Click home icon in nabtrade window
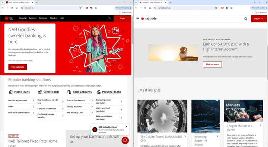 point(150,8)
